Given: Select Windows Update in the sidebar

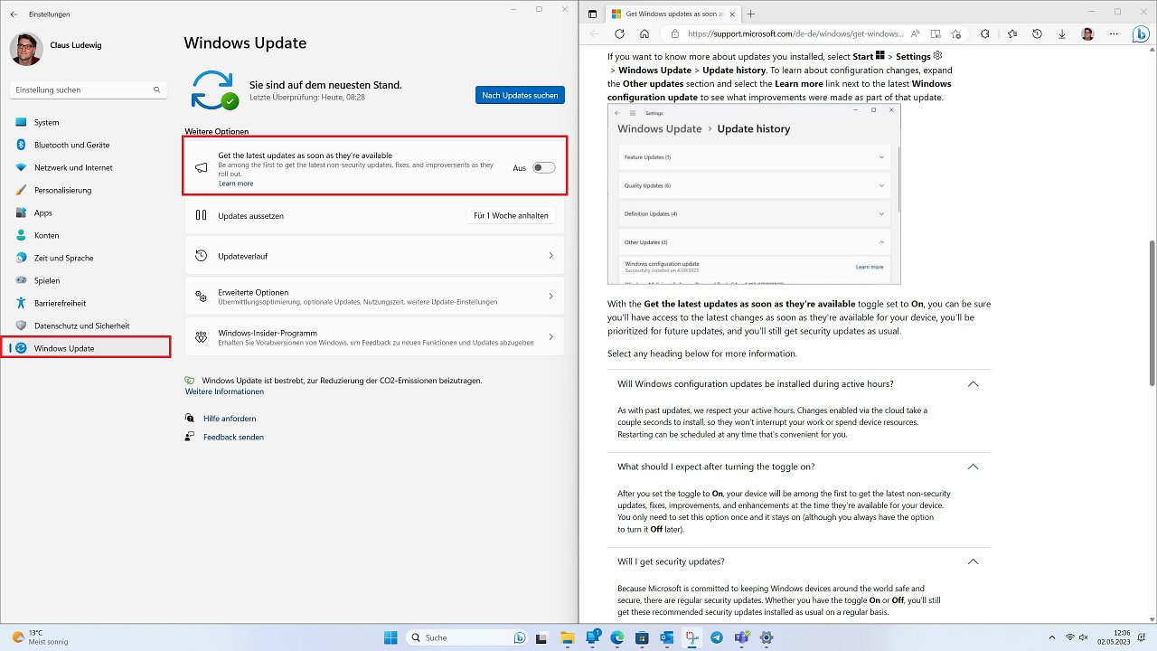Looking at the screenshot, I should click(x=86, y=348).
